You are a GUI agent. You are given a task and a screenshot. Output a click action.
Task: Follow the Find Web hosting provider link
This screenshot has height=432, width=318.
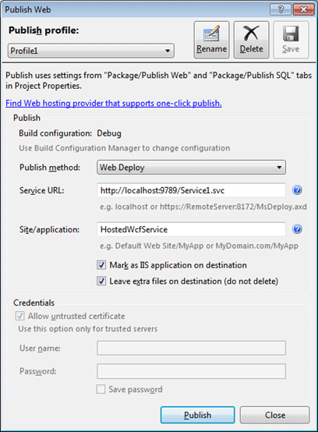click(x=114, y=103)
